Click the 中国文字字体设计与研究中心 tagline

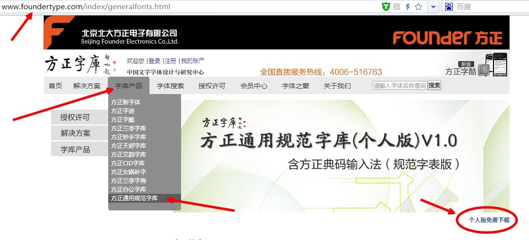click(165, 72)
